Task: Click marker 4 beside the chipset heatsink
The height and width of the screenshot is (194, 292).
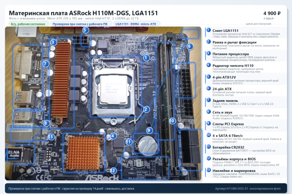Action: pyautogui.click(x=113, y=136)
